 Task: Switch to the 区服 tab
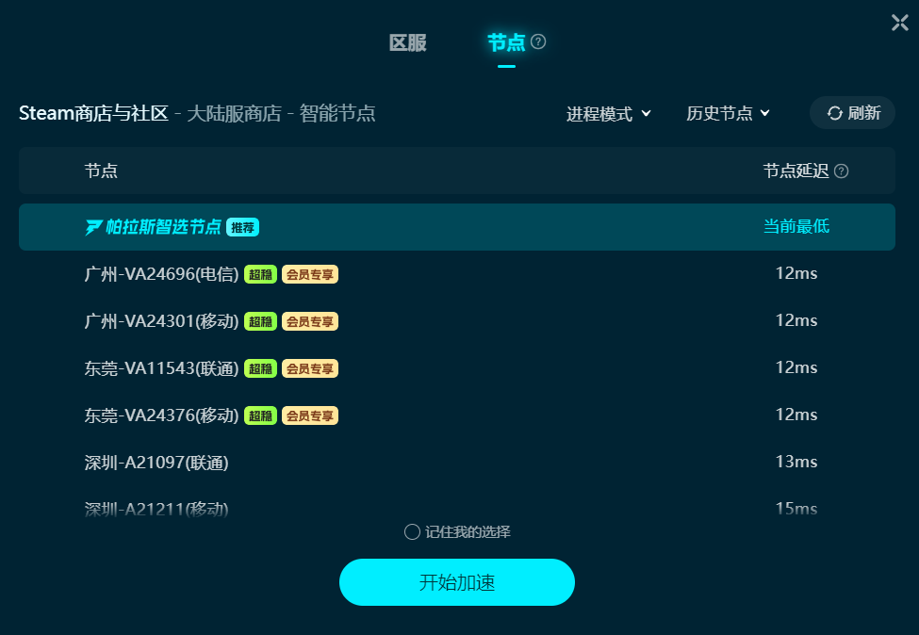tap(408, 42)
